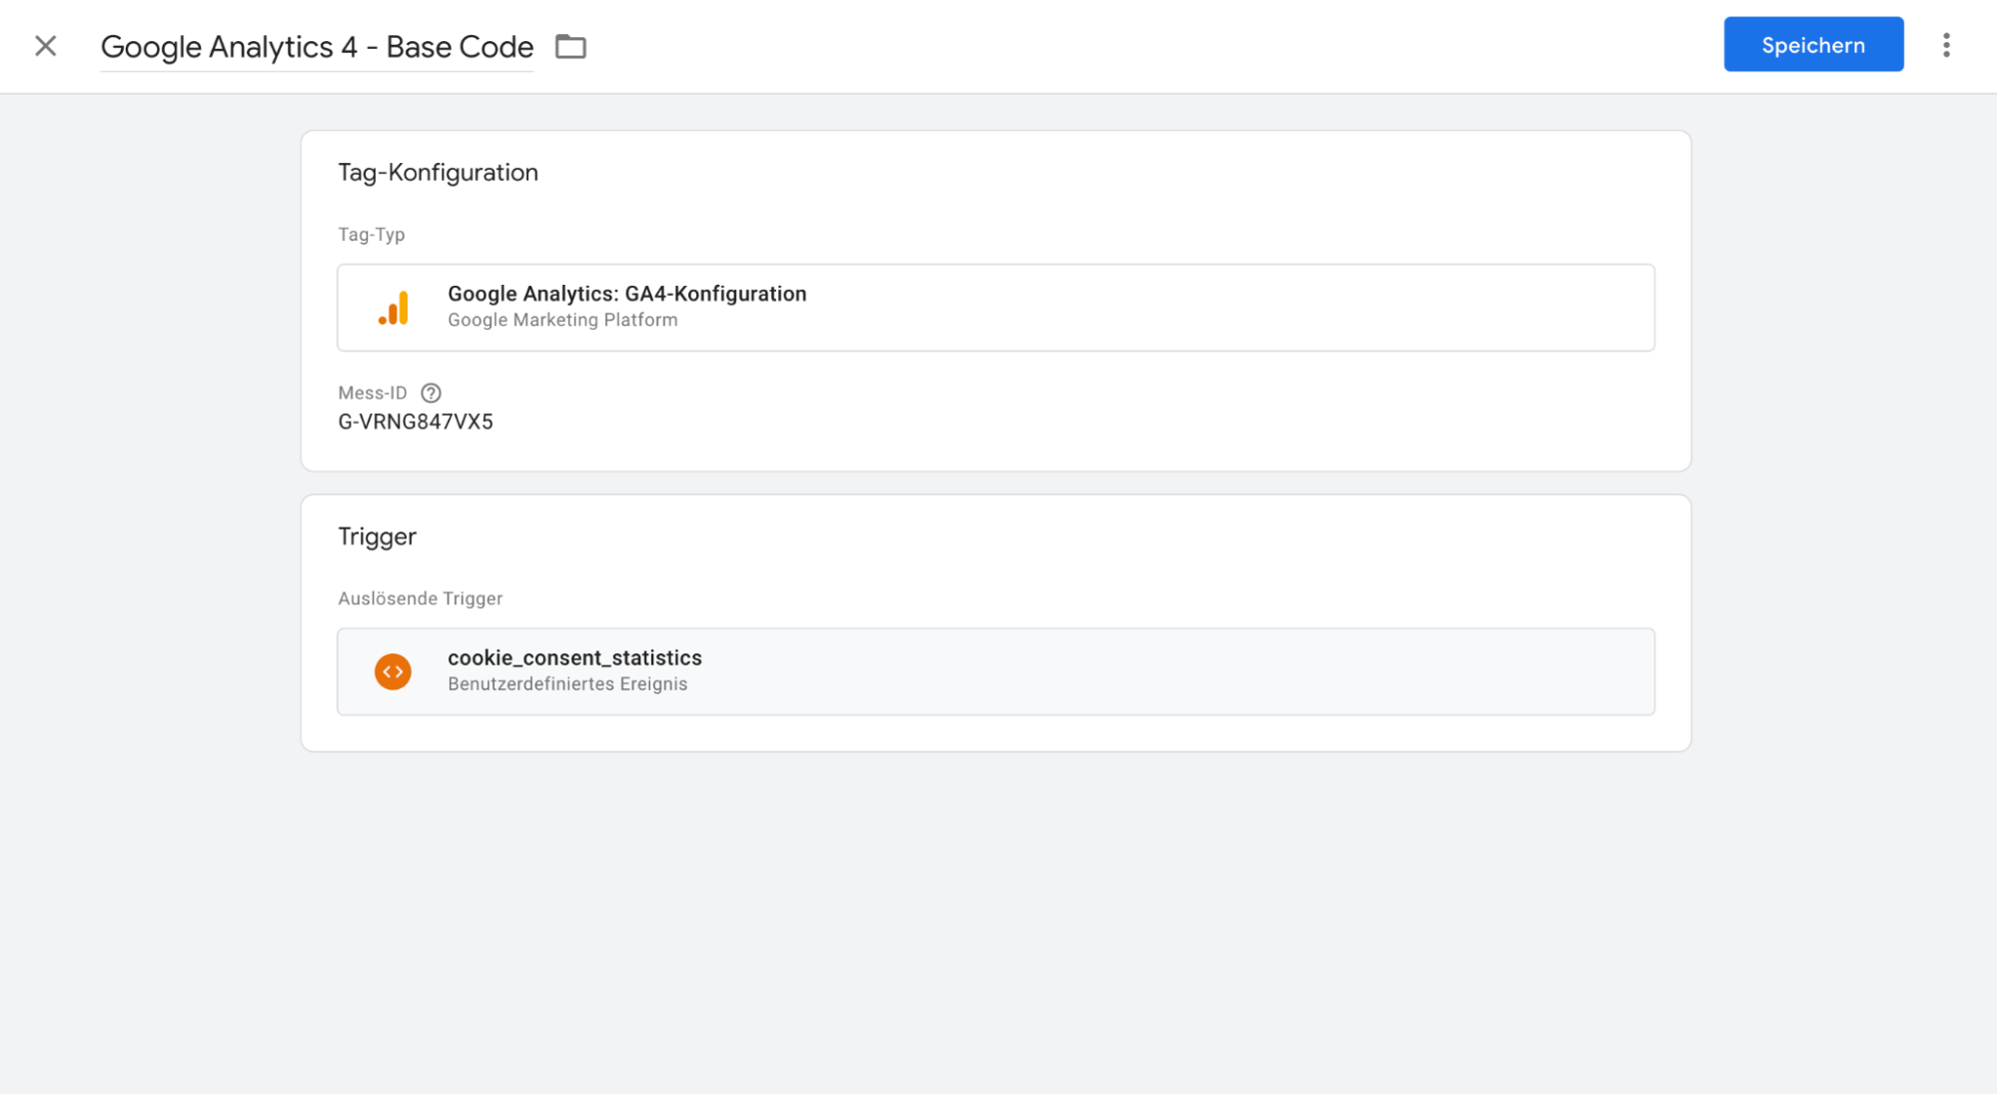
Task: Close the tag editor with the X icon
Action: pos(46,46)
